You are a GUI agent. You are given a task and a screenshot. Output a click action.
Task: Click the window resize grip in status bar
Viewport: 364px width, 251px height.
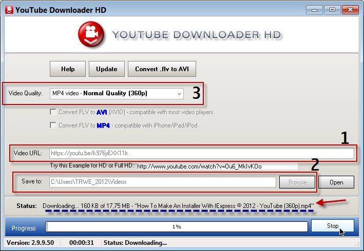coord(357,244)
